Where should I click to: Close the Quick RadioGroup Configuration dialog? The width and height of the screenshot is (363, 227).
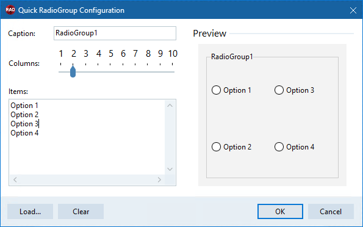pos(353,10)
